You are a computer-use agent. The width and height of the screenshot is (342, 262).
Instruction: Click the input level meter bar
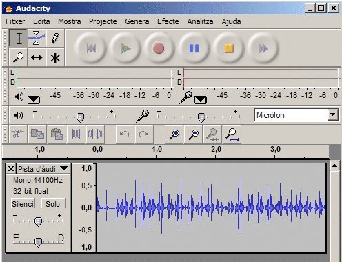(261, 78)
